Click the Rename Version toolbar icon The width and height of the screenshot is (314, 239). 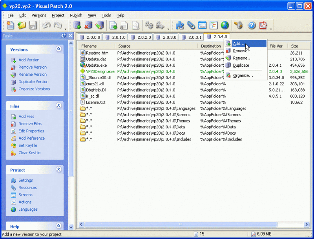[x=100, y=26]
